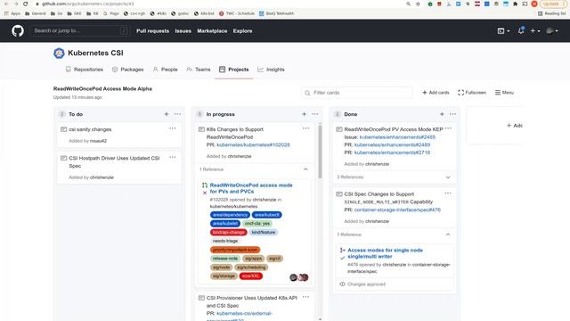Open options for K8s Changes to Support card
Viewport: 570px width, 321px height.
(x=305, y=128)
